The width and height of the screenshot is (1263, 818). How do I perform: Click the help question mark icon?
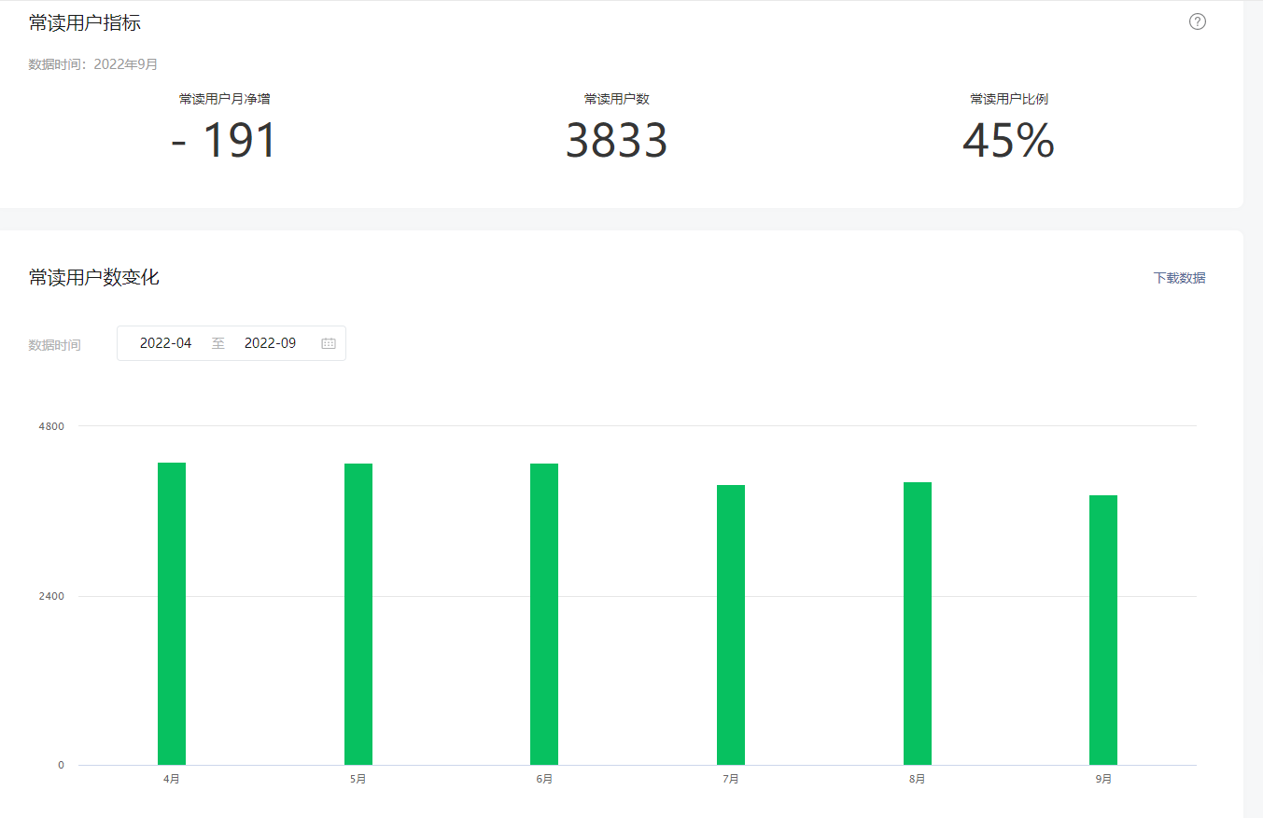[x=1198, y=21]
